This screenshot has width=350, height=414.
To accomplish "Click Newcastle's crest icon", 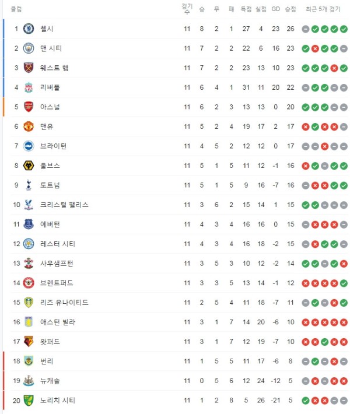I will [x=29, y=381].
